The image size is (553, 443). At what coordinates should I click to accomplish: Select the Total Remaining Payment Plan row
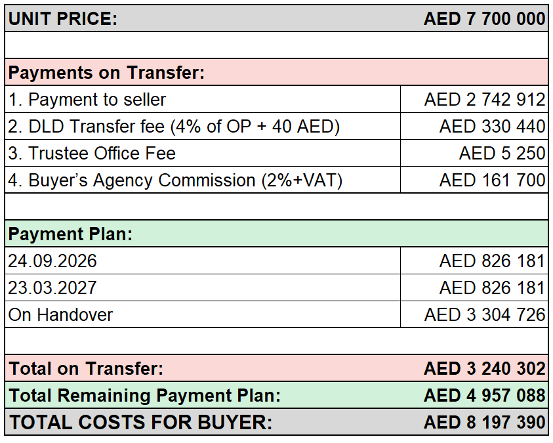(277, 395)
